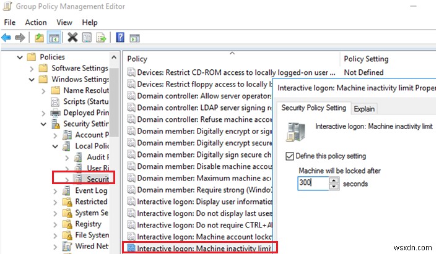The image size is (439, 254).
Task: Click the Deployed Printers printer icon
Action: tap(55, 113)
